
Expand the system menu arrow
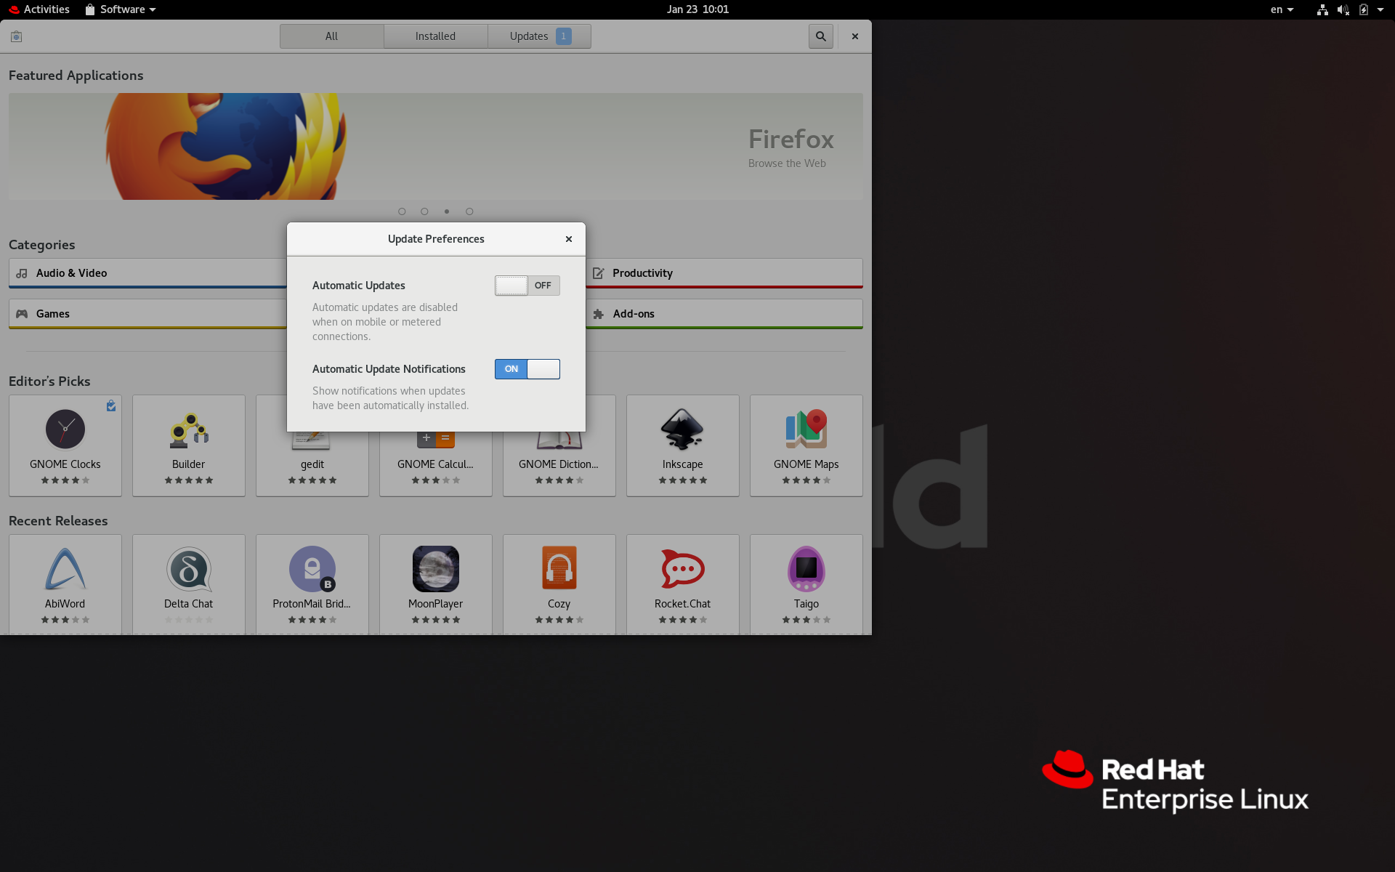1380,9
